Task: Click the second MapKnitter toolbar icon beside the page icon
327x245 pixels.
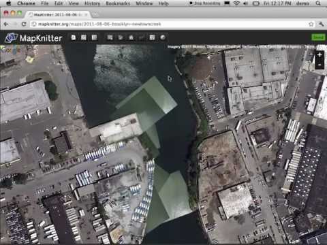Action: tap(84, 37)
